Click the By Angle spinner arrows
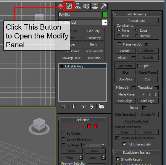The width and height of the screenshot is (166, 165). click(103, 145)
